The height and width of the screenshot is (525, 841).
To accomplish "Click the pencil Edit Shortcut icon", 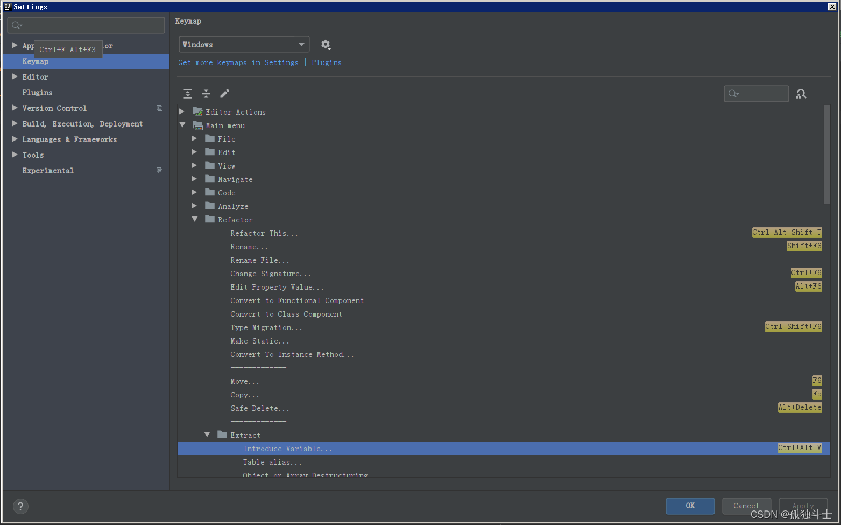I will [x=225, y=94].
